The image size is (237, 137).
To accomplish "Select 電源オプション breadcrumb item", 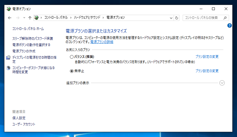I will pos(116,17).
